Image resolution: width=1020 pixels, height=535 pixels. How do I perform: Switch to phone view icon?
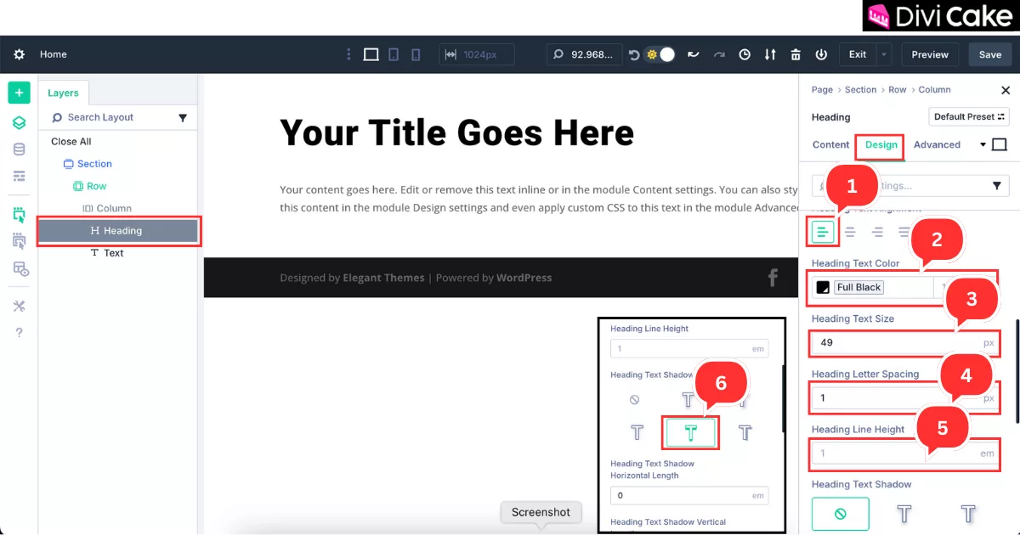[416, 54]
